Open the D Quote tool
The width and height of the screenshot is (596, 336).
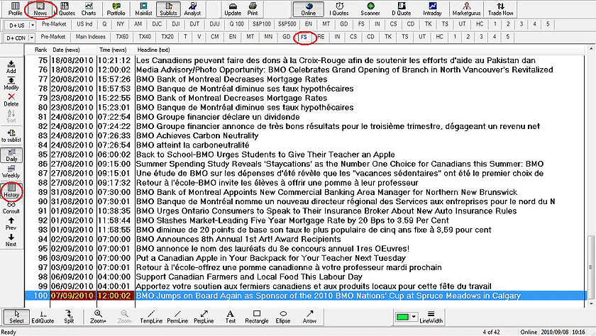pyautogui.click(x=402, y=9)
